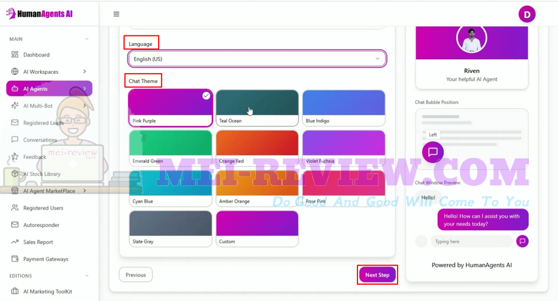The height and width of the screenshot is (301, 558).
Task: Click the AI Stock Library box icon
Action: coord(15,174)
